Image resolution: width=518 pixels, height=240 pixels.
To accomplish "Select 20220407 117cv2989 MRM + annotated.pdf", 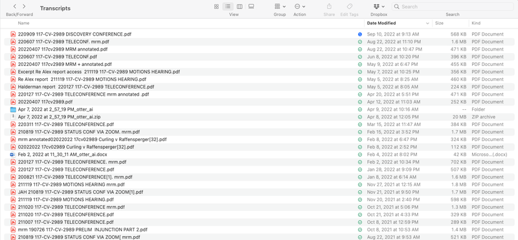I will (x=65, y=65).
